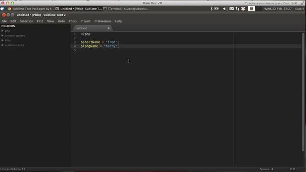Open the clock showing Wed, 22 Feb 22:27
The image size is (306, 172).
(x=278, y=9)
